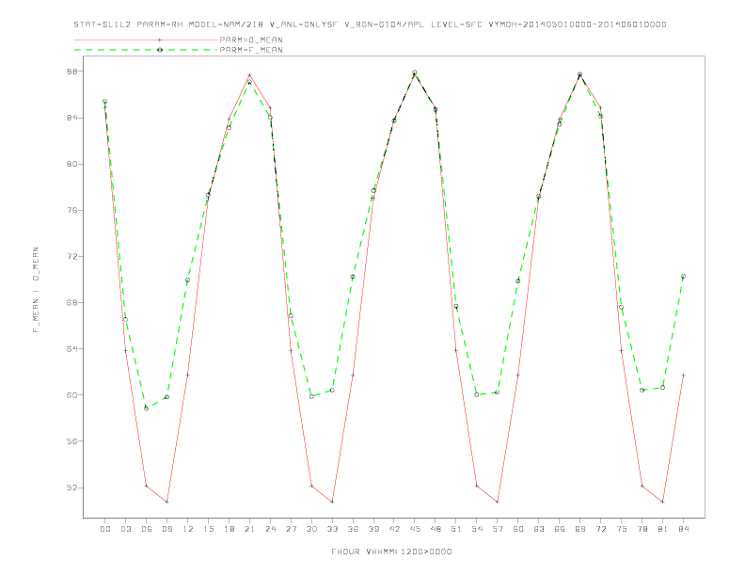Image resolution: width=745 pixels, height=576 pixels.
Task: Click the F_MEAN circle marker at hour 84
Action: pos(683,276)
